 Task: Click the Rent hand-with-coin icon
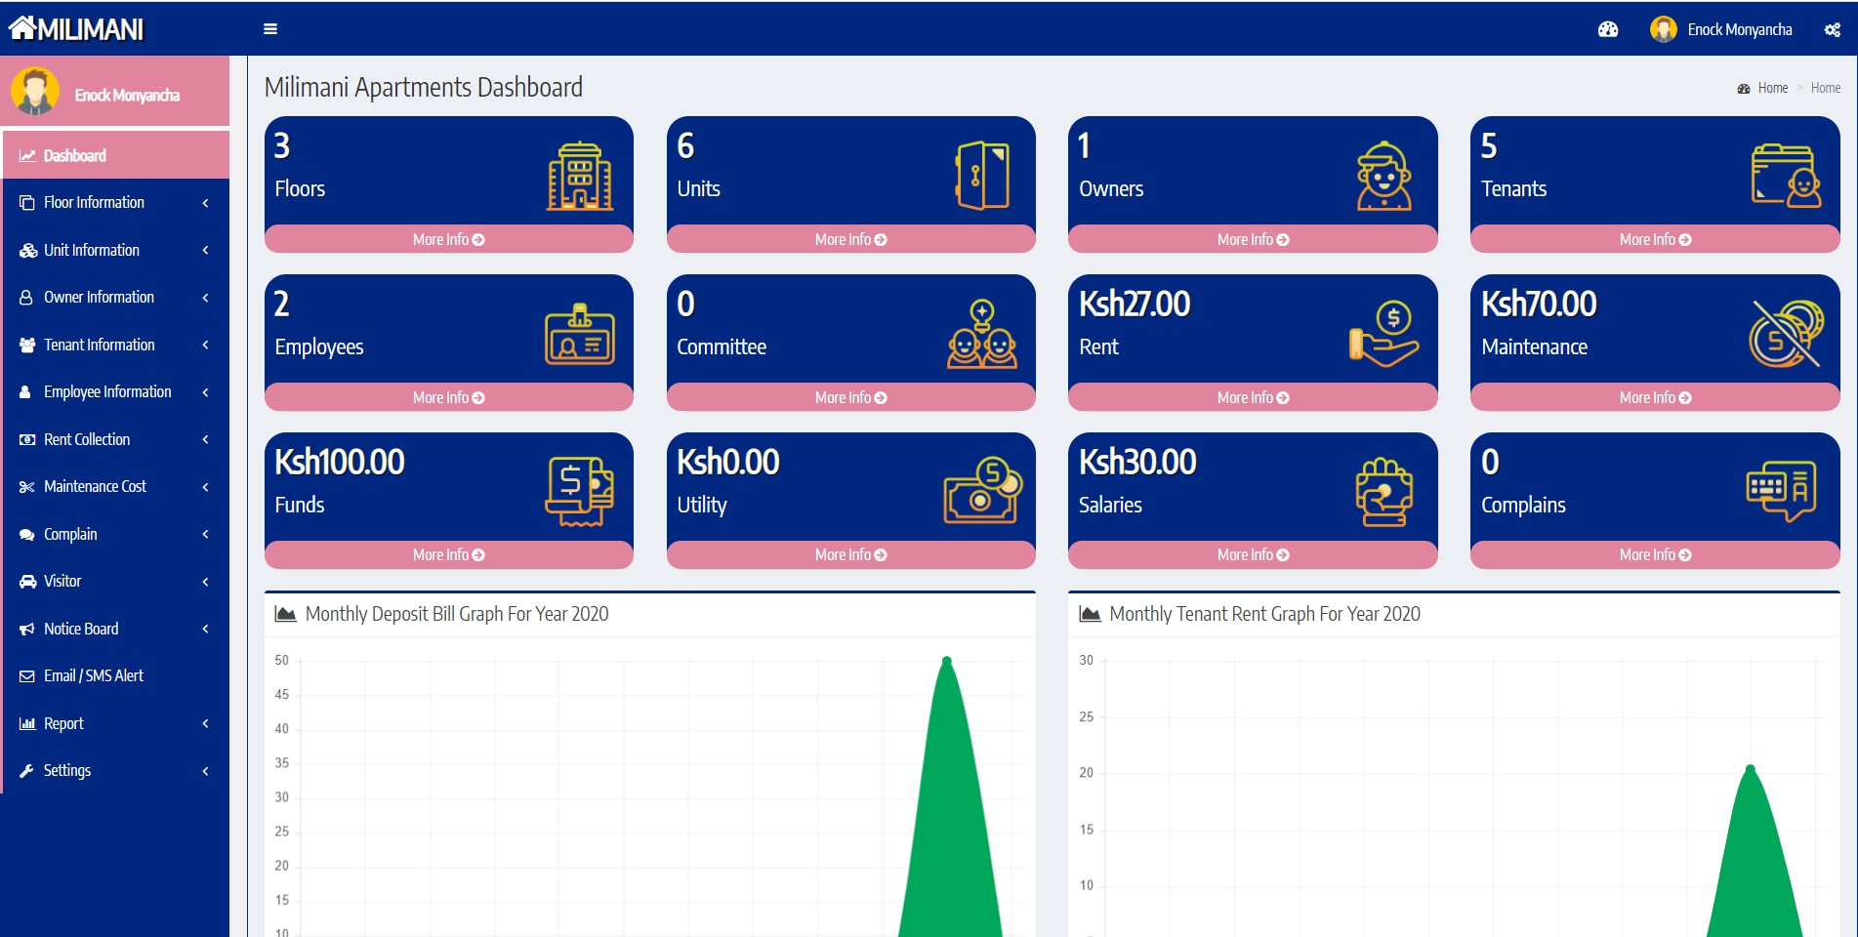(x=1383, y=335)
